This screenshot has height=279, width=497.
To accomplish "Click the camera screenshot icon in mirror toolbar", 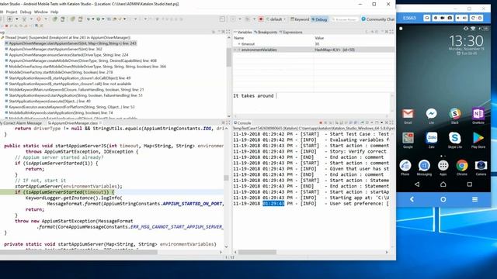I will tap(450, 18).
